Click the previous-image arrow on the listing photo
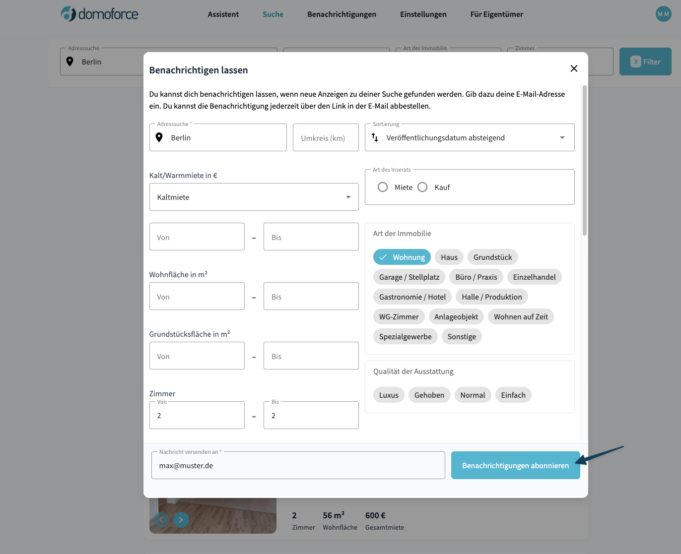 [x=161, y=519]
